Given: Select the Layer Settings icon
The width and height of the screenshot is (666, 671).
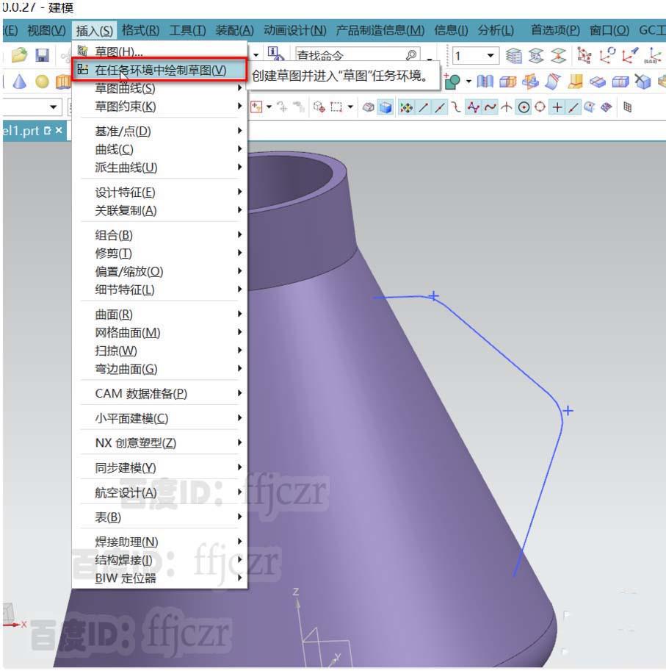Looking at the screenshot, I should tap(515, 54).
